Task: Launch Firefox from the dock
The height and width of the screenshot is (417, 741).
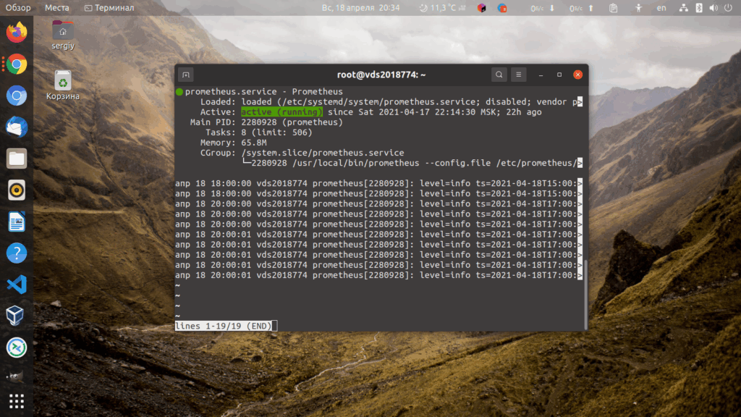Action: coord(17,32)
